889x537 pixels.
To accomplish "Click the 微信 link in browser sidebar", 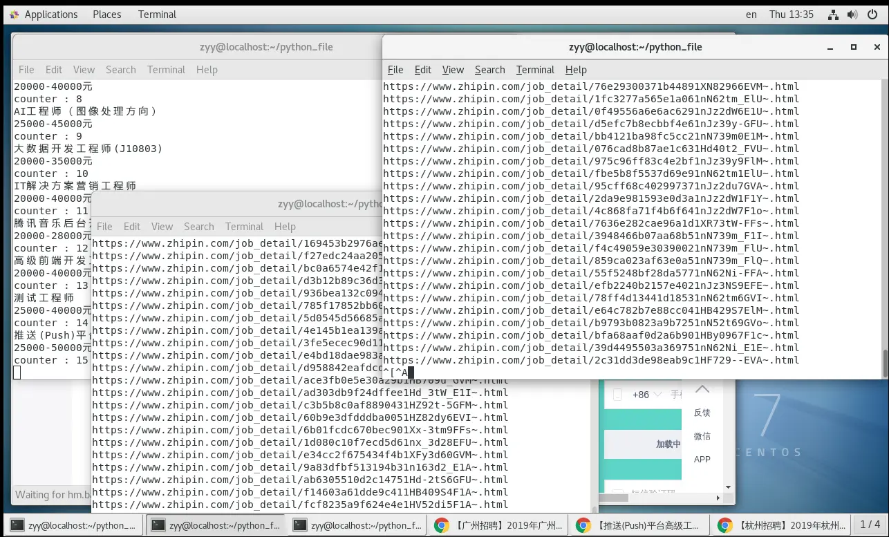I will 702,436.
